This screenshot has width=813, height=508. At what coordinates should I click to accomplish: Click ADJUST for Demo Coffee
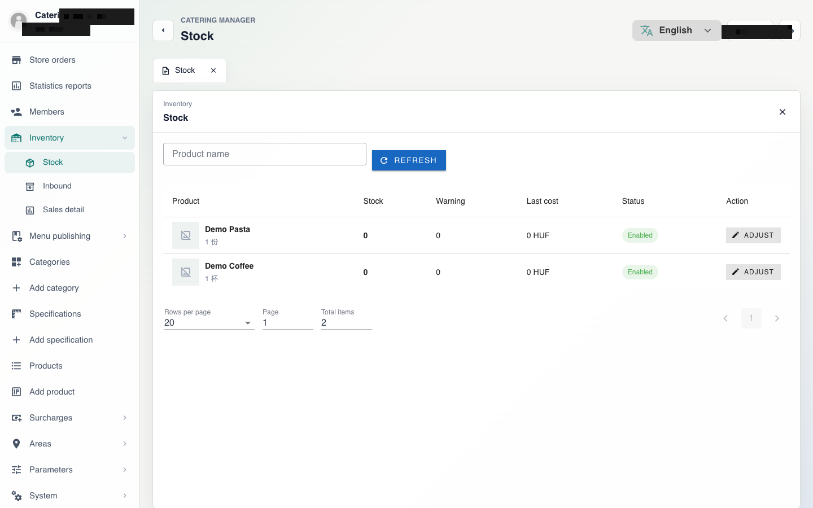click(753, 272)
